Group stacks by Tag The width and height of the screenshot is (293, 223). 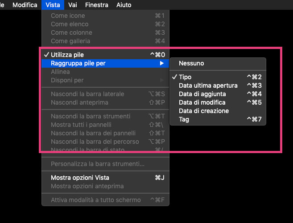pos(184,119)
